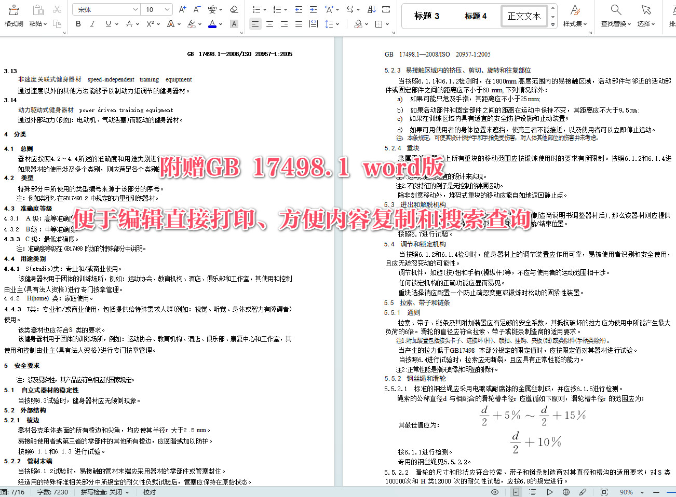Click the 查找替换 find and replace icon
This screenshot has width=676, height=497.
(615, 16)
